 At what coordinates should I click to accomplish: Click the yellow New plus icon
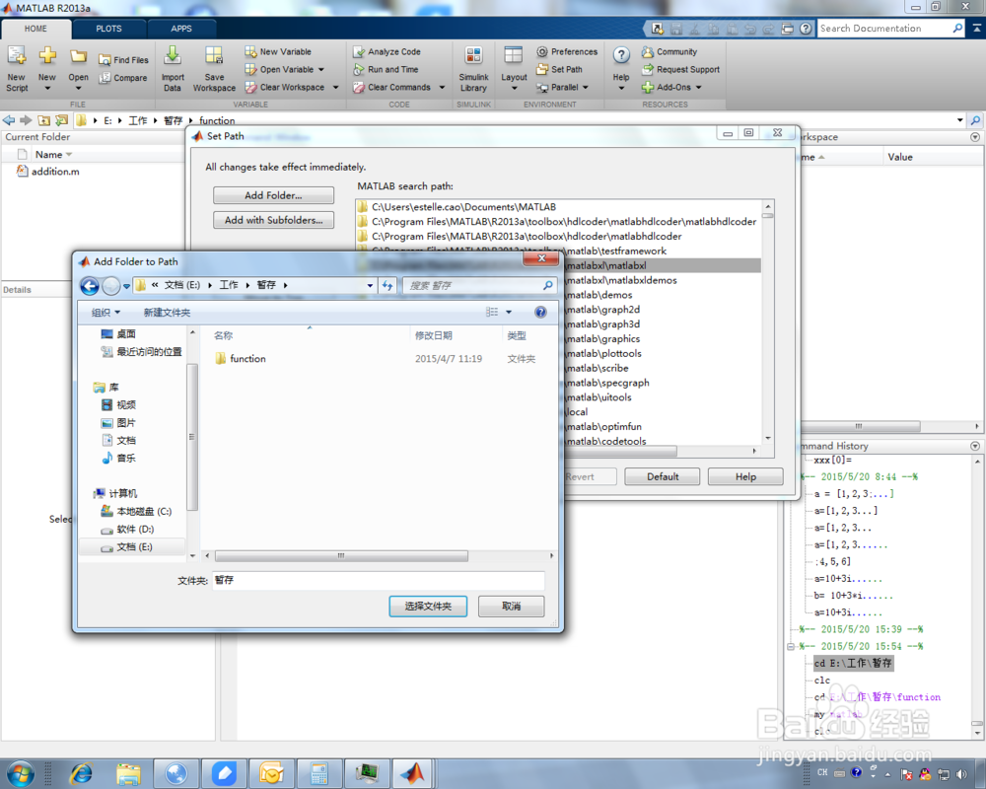coord(47,56)
